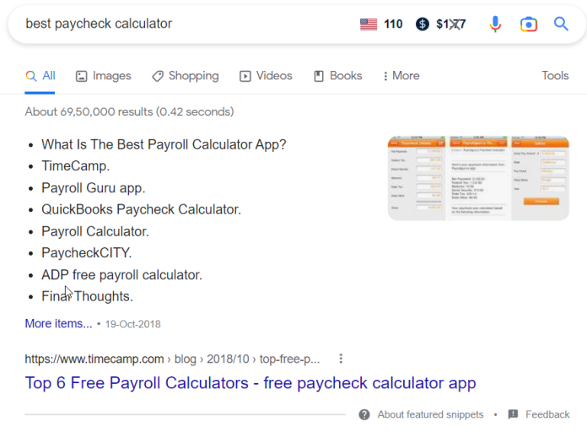Expand the More items... link
Viewport: 587px width, 438px height.
coord(58,323)
